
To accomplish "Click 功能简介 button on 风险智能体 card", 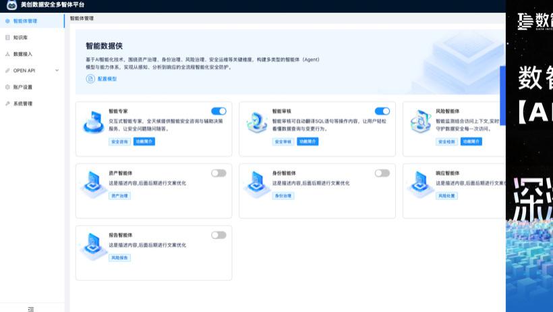I will coord(471,142).
